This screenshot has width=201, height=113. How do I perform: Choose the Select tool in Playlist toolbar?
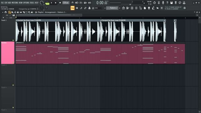(x=26, y=12)
